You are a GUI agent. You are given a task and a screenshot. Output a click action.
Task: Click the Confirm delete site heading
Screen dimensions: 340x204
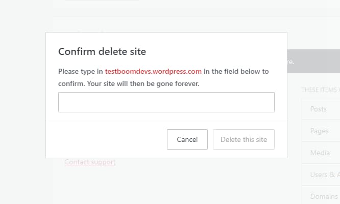point(102,51)
